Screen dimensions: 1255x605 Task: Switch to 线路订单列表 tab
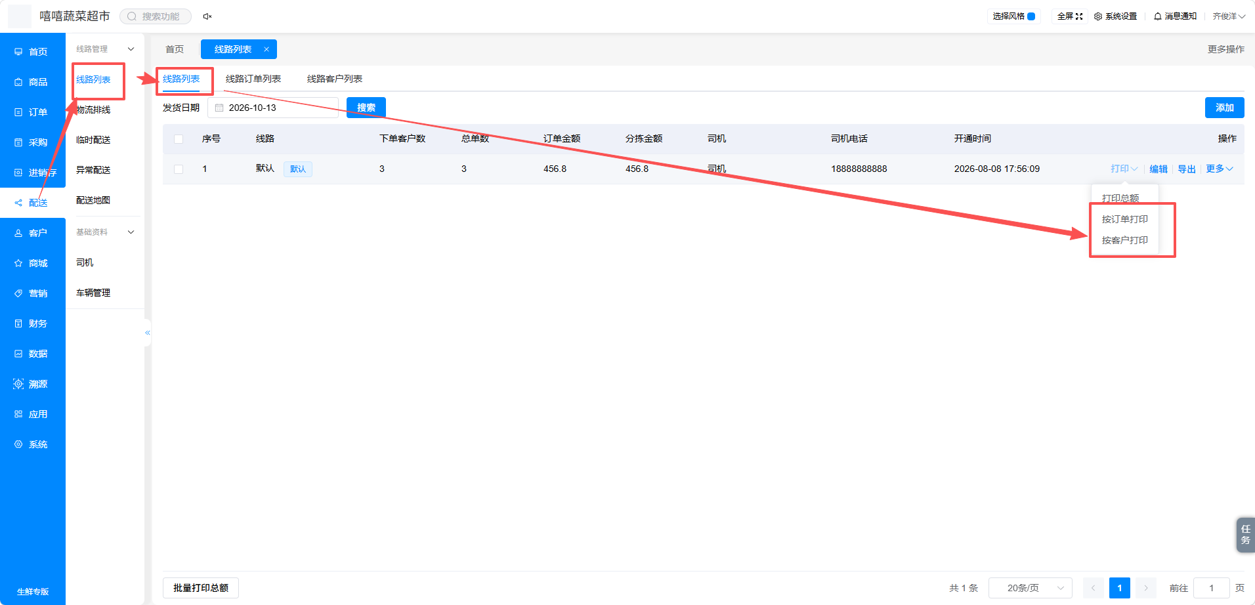[253, 79]
